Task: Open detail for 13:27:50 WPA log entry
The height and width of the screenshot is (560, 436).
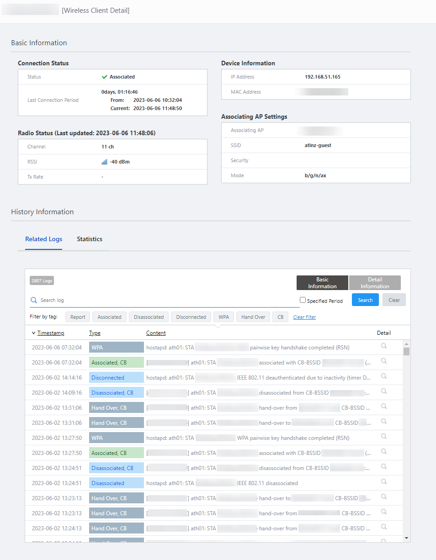Action: pos(383,437)
